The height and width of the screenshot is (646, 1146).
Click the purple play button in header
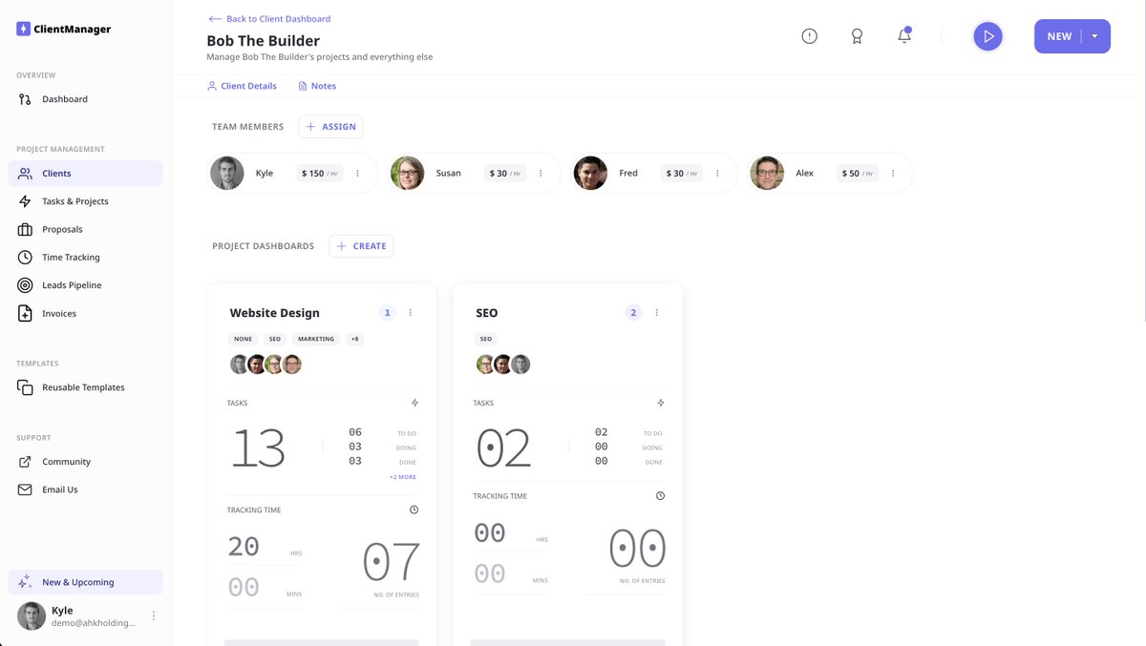point(987,35)
